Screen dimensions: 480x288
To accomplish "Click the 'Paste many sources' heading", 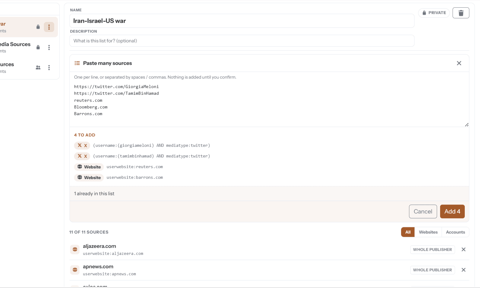I will pyautogui.click(x=108, y=63).
